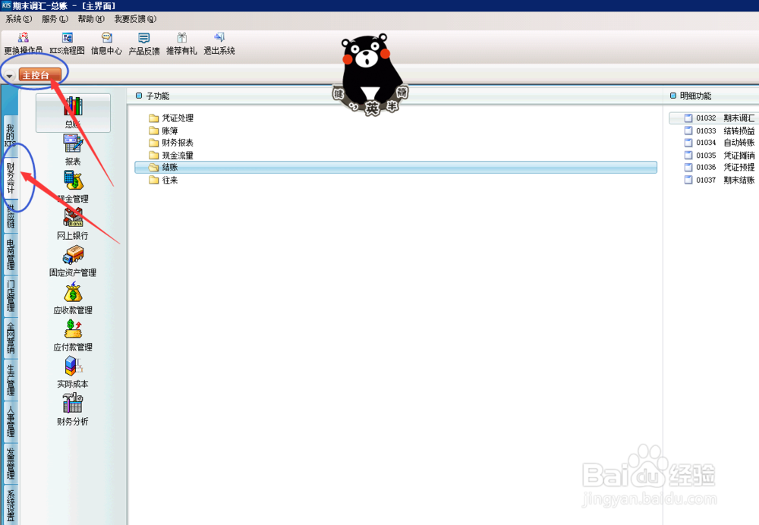Open the KIS流程图 toolbar icon
759x525 pixels.
(68, 38)
